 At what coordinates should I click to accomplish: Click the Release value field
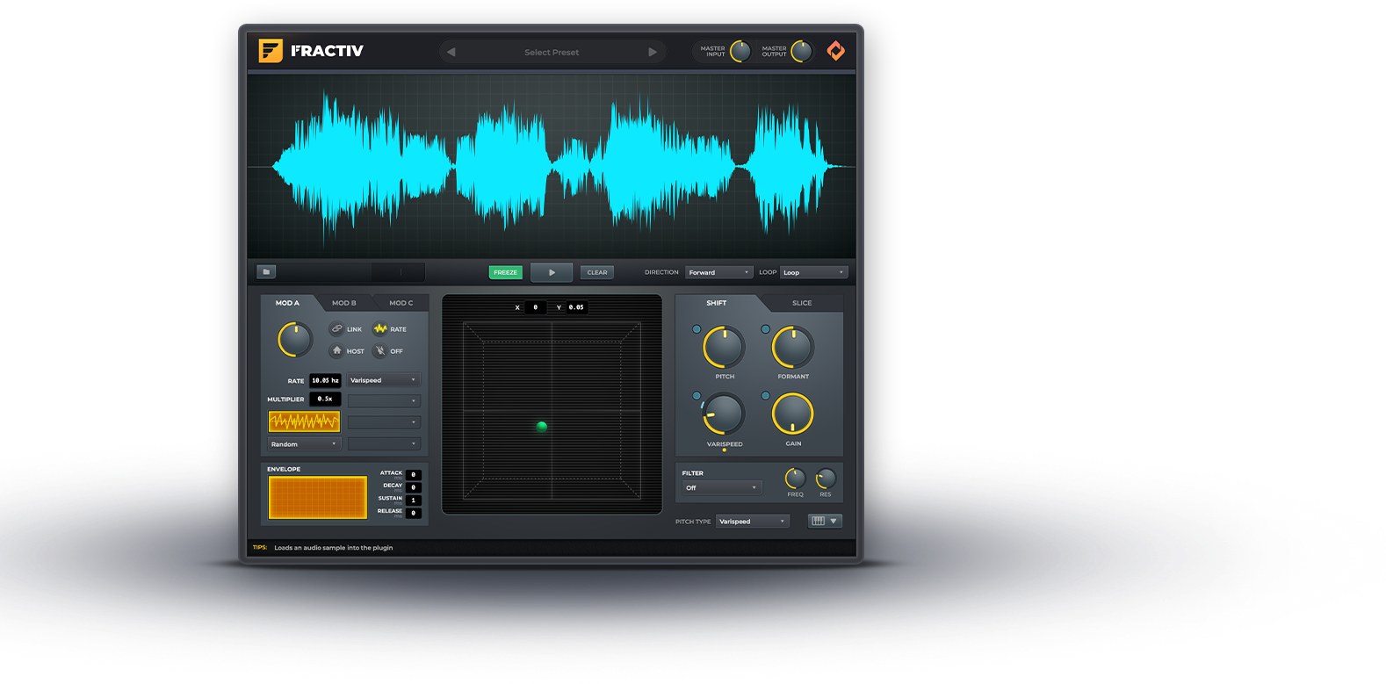pyautogui.click(x=414, y=513)
